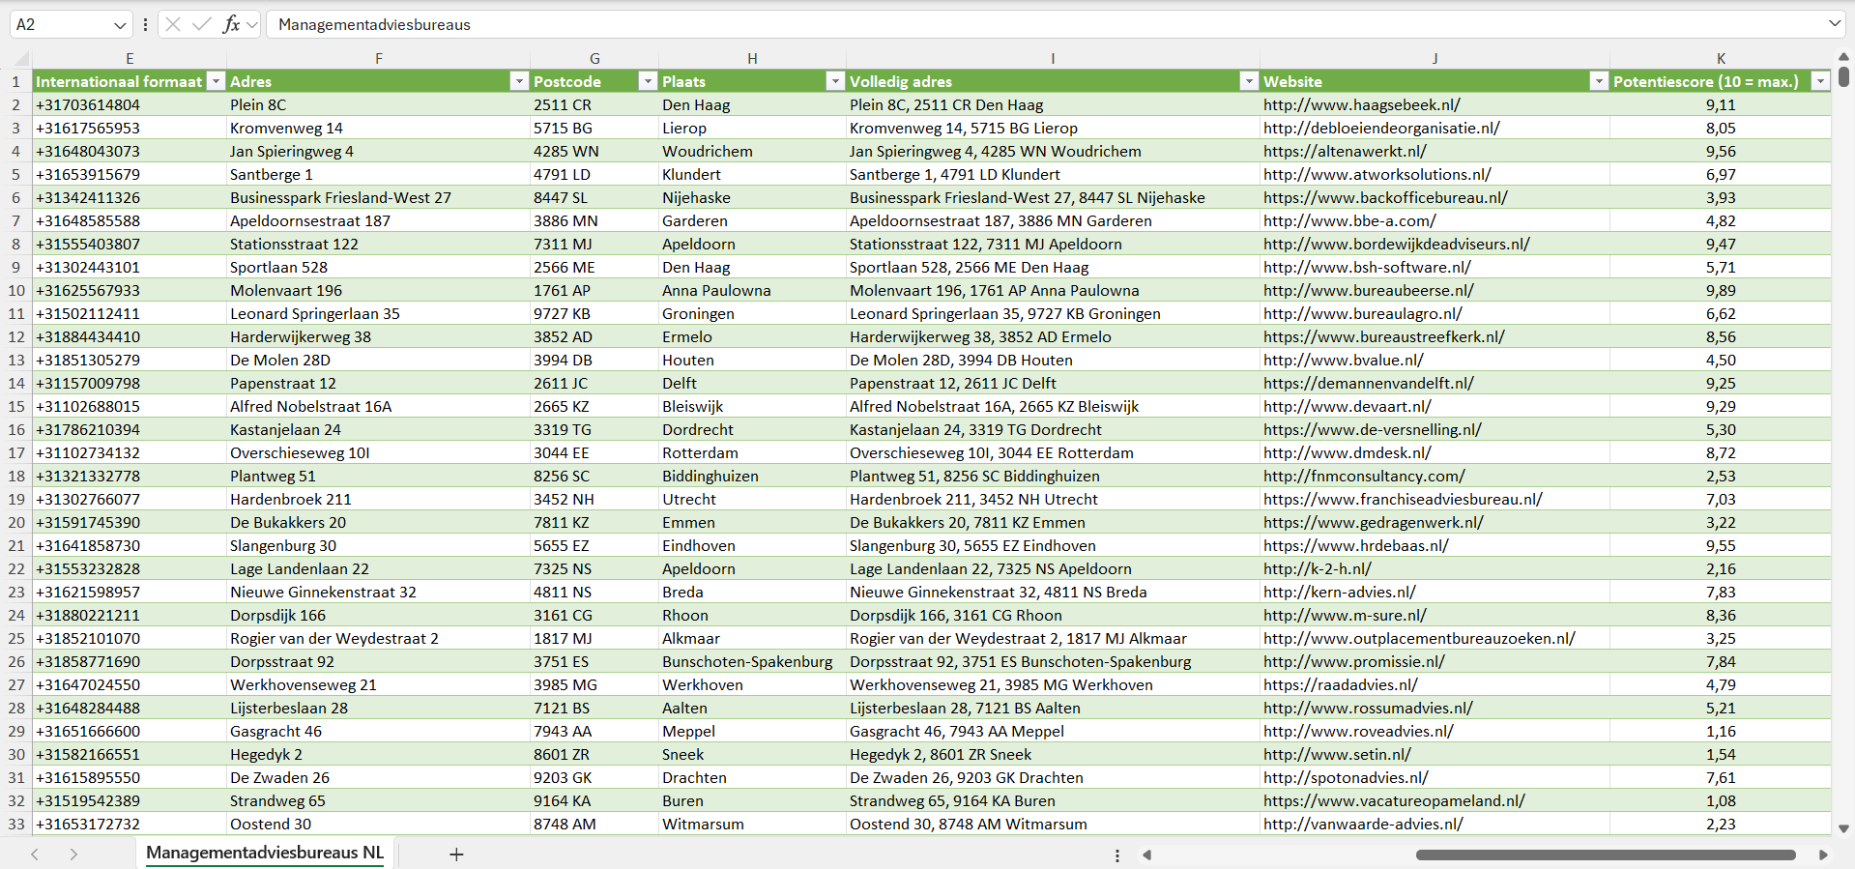
Task: Click the Enter checkmark icon in formula bar
Action: [202, 24]
